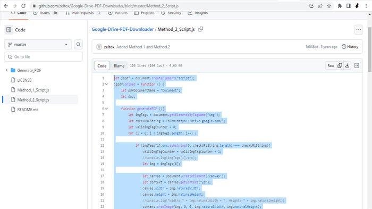Open the browser extensions puzzle icon

340,6
